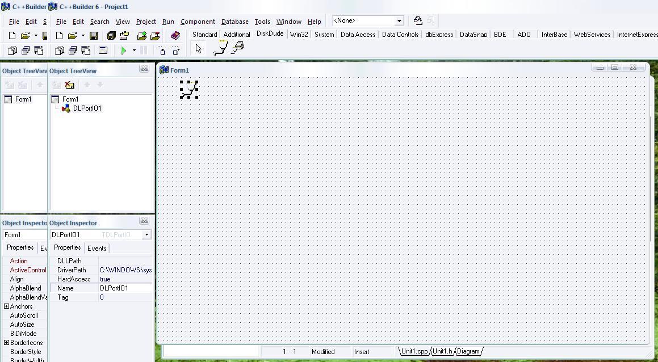The height and width of the screenshot is (362, 658).
Task: Switch to the Data Controls palette tab
Action: point(400,35)
